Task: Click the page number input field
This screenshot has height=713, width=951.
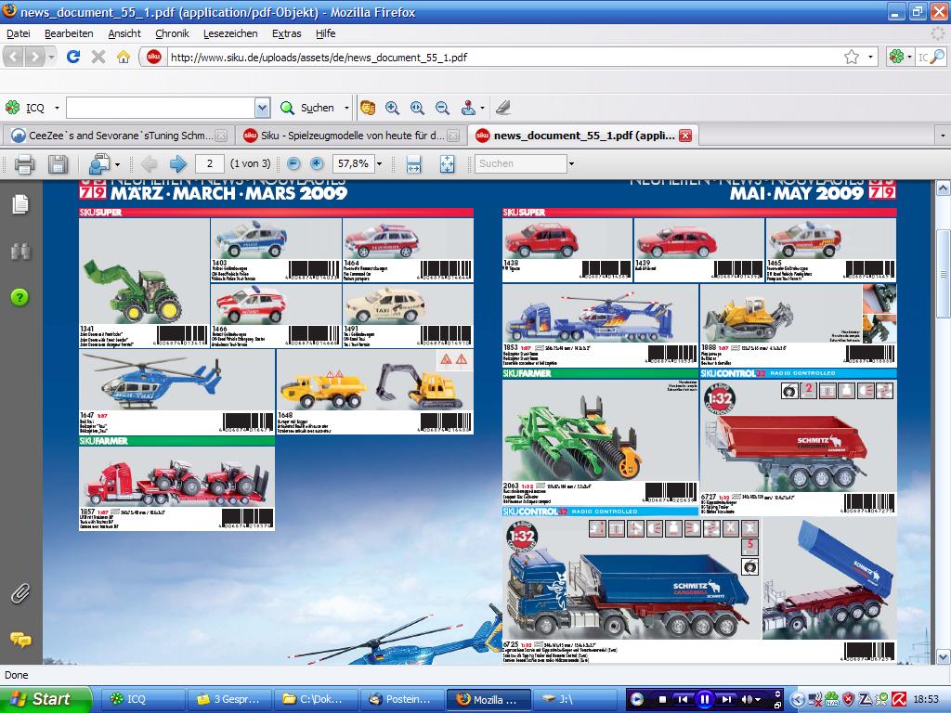Action: (x=208, y=164)
